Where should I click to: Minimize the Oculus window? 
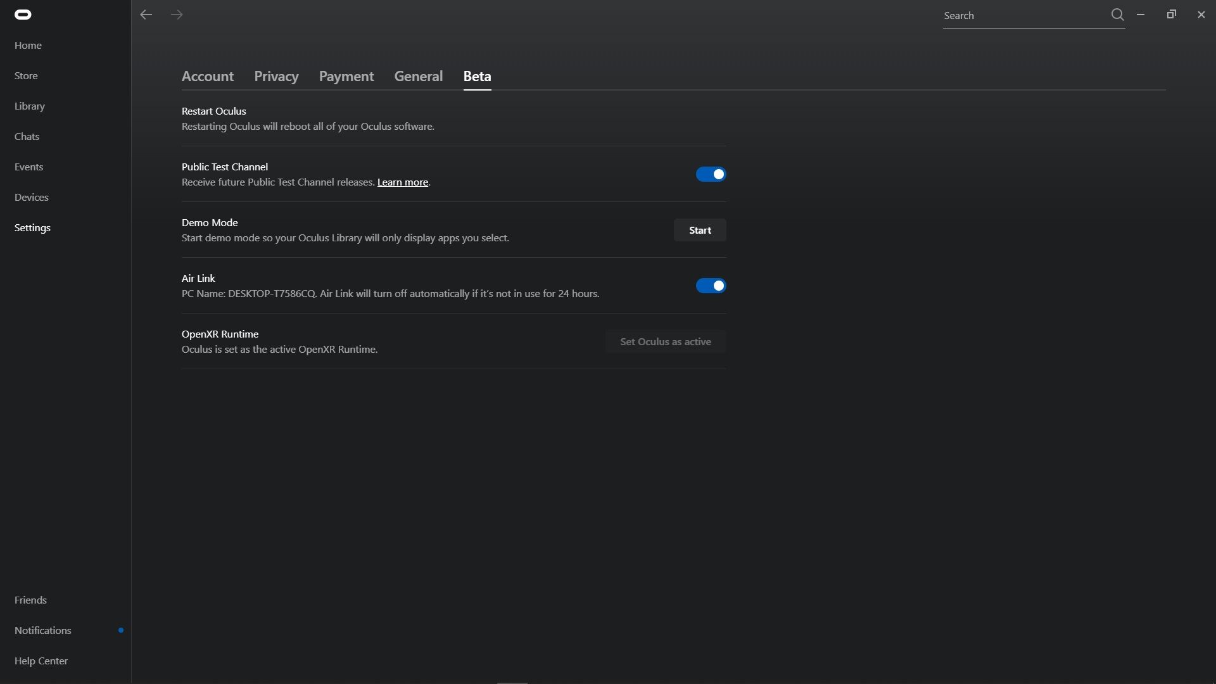point(1141,15)
